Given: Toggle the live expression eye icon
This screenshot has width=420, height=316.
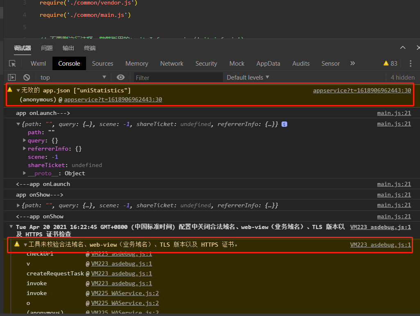Looking at the screenshot, I should pyautogui.click(x=120, y=78).
